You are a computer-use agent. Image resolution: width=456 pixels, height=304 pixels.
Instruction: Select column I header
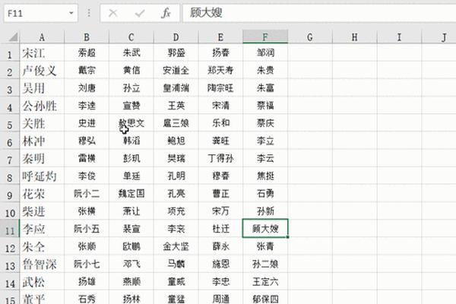[399, 37]
